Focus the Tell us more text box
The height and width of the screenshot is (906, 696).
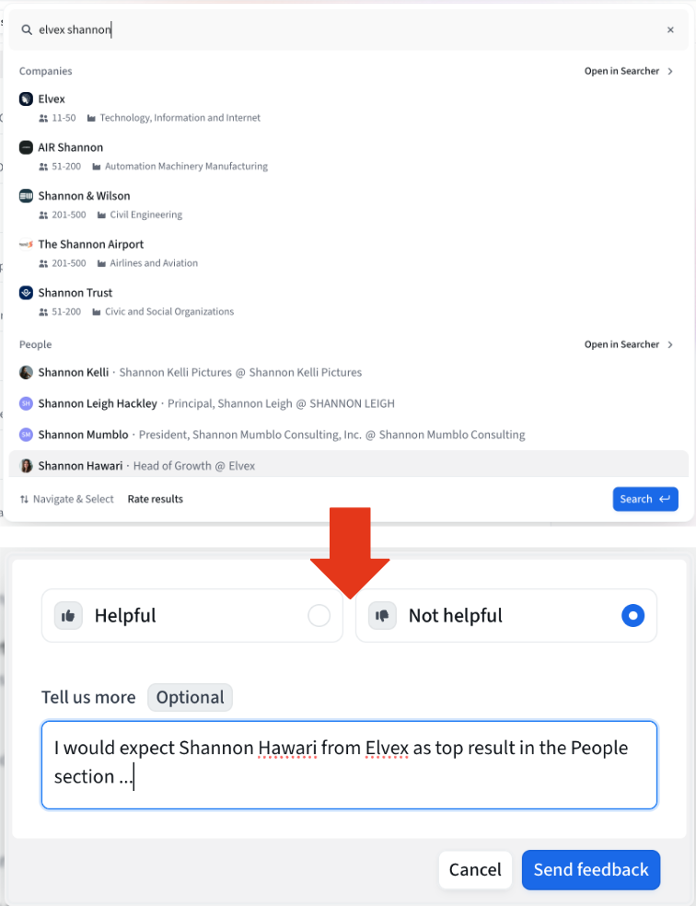click(x=349, y=765)
